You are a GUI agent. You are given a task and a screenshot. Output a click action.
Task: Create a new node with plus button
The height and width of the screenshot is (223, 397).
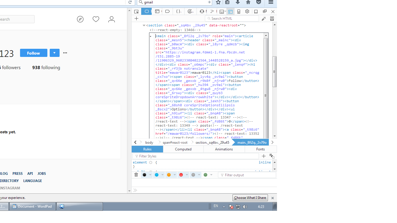coord(136,19)
